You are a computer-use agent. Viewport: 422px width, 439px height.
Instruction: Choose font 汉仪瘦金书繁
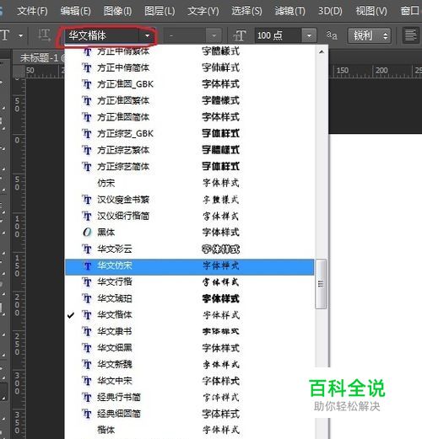[x=189, y=200]
